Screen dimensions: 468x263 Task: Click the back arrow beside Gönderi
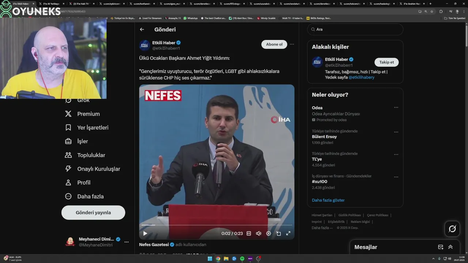[142, 30]
